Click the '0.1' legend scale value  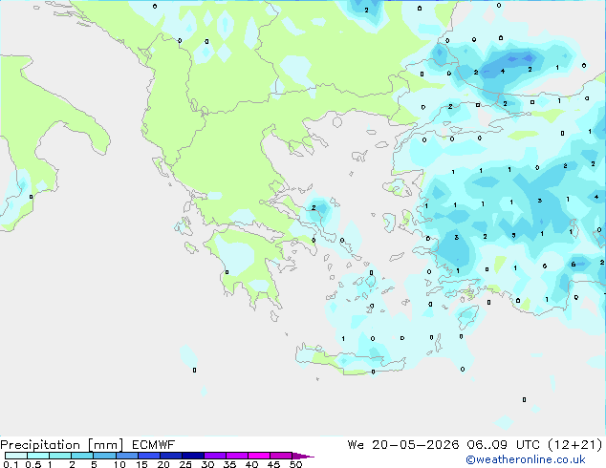tap(11, 464)
